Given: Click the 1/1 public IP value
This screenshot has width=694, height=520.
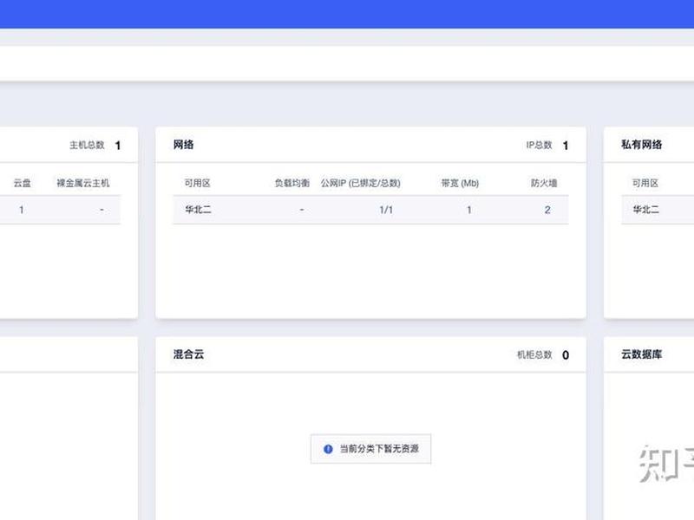Looking at the screenshot, I should (386, 210).
